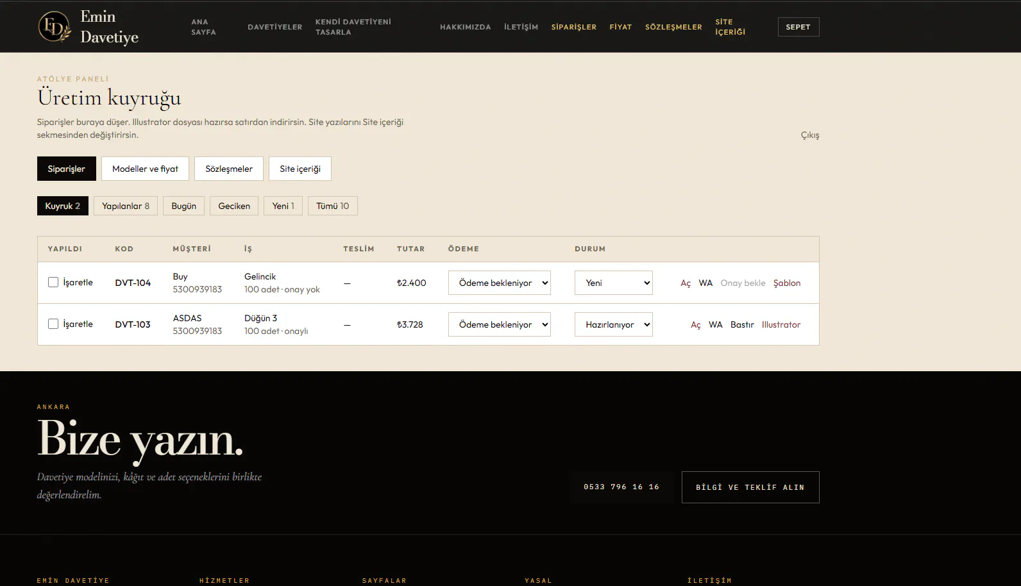Click WA for order DVT-104
Viewport: 1021px width, 586px height.
pos(705,283)
